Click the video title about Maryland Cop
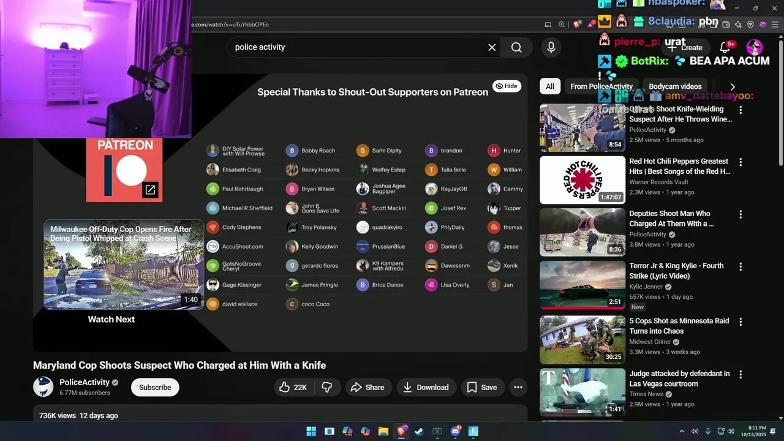Viewport: 784px width, 441px height. pyautogui.click(x=179, y=366)
